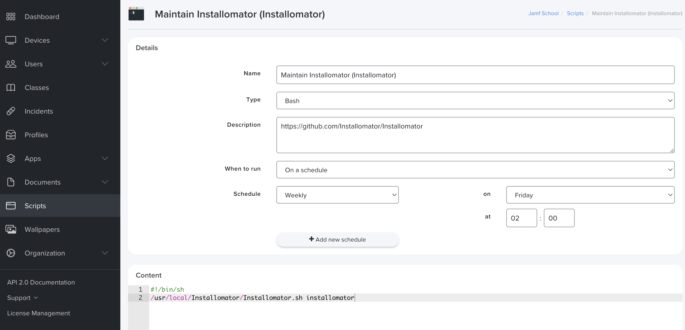Open the Profiles icon in the sidebar
This screenshot has width=685, height=330.
tap(11, 135)
